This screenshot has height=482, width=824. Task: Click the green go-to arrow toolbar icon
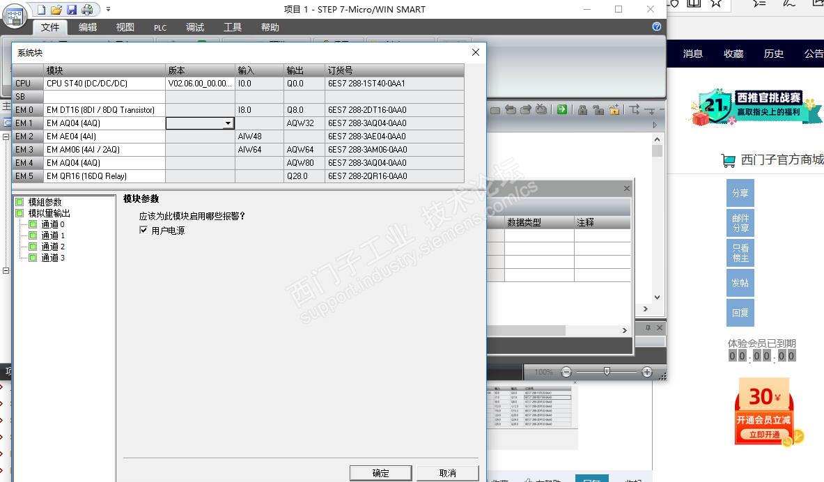tap(562, 109)
